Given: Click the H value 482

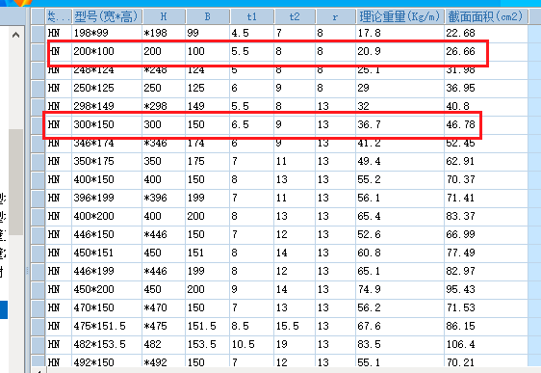Looking at the screenshot, I should (x=152, y=344).
